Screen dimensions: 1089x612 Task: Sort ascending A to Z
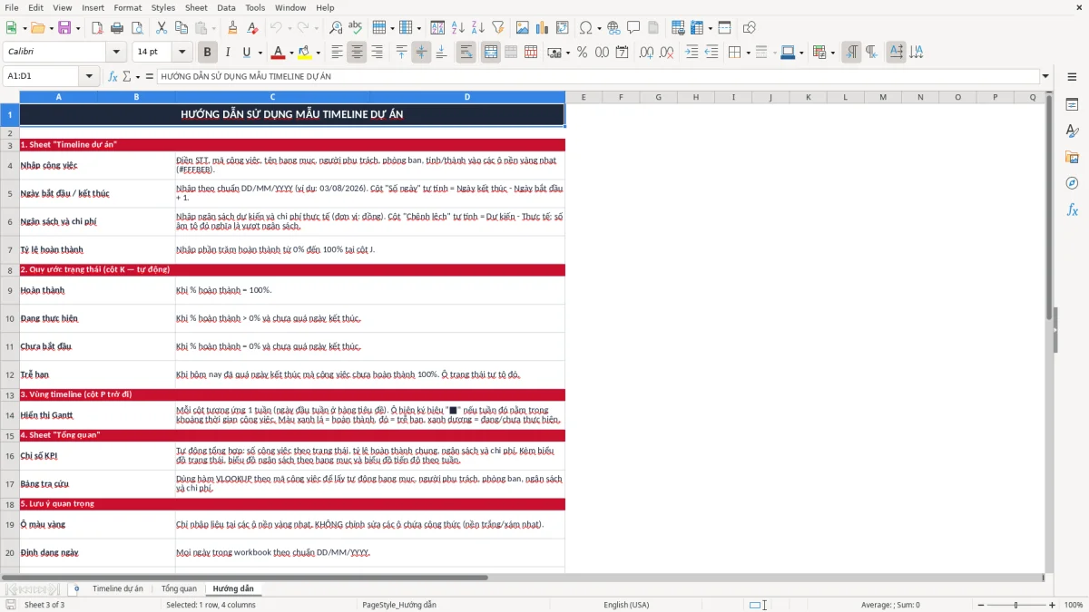(x=458, y=28)
